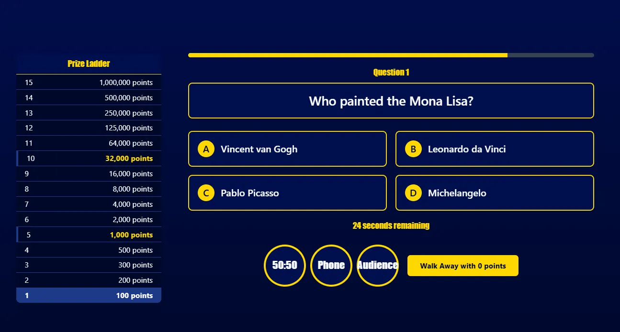Walk away with 0 points
Viewport: 620px width, 332px height.
(x=463, y=266)
